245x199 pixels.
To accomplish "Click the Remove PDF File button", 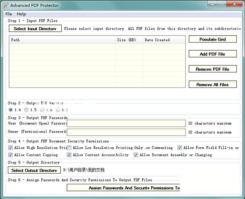I will (213, 69).
